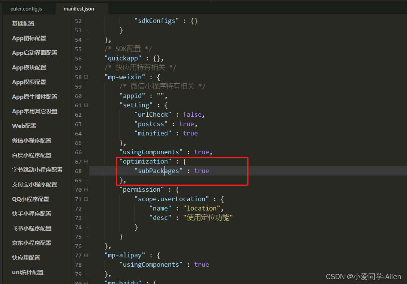Image resolution: width=407 pixels, height=284 pixels.
Task: Collapse the setting block at line 61
Action: pyautogui.click(x=85, y=105)
